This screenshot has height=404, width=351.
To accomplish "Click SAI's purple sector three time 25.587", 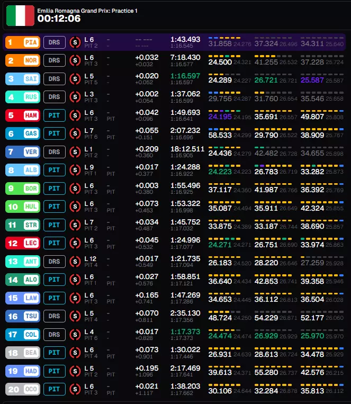I will click(312, 80).
